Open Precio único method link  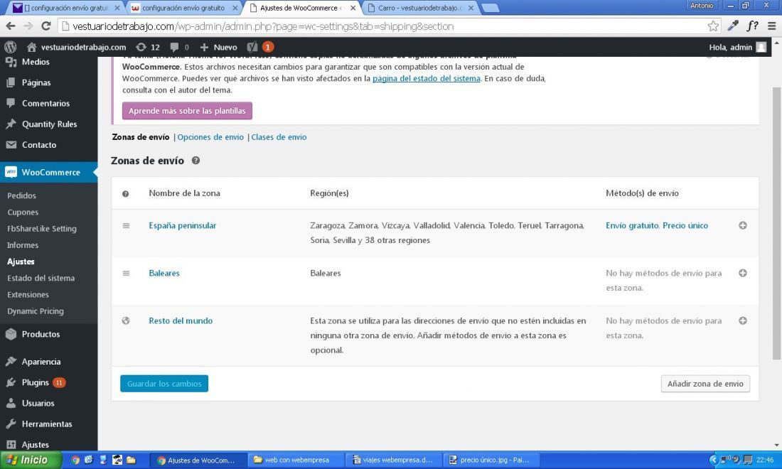coord(685,225)
